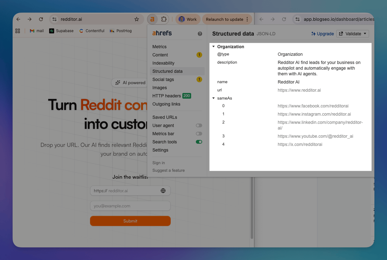The height and width of the screenshot is (260, 387).
Task: Open the apps grid in bookmarks bar
Action: (18, 31)
